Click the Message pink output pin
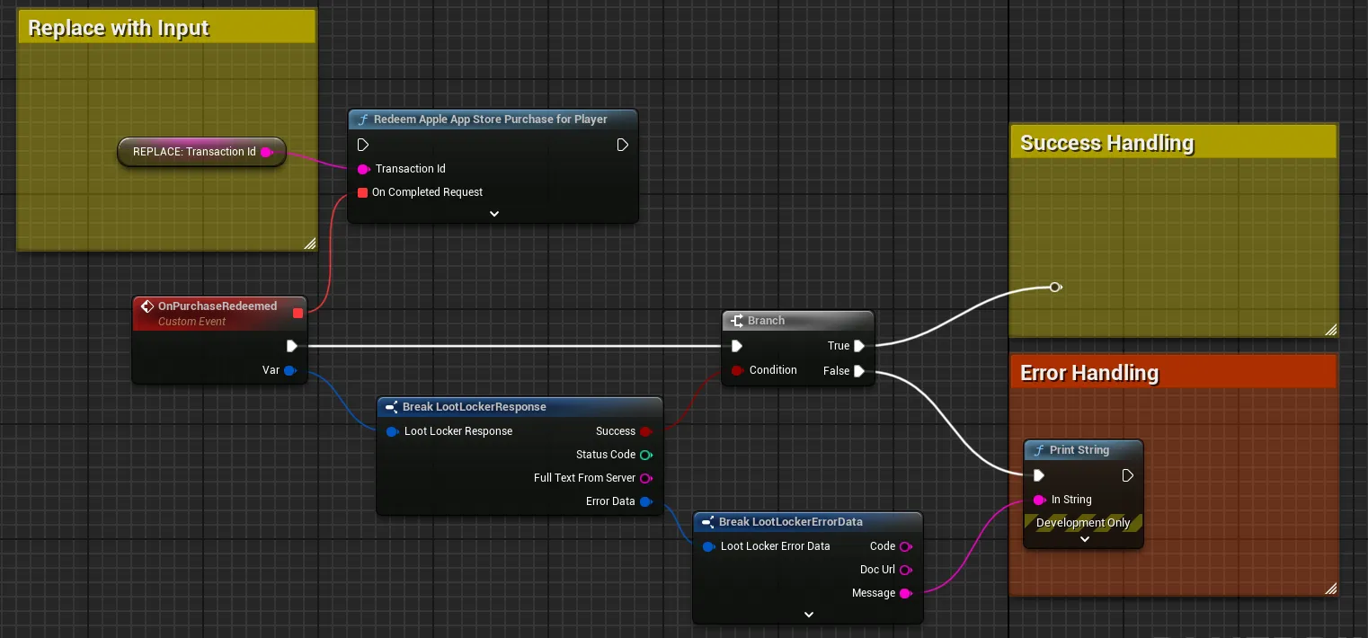This screenshot has width=1368, height=638. click(906, 593)
